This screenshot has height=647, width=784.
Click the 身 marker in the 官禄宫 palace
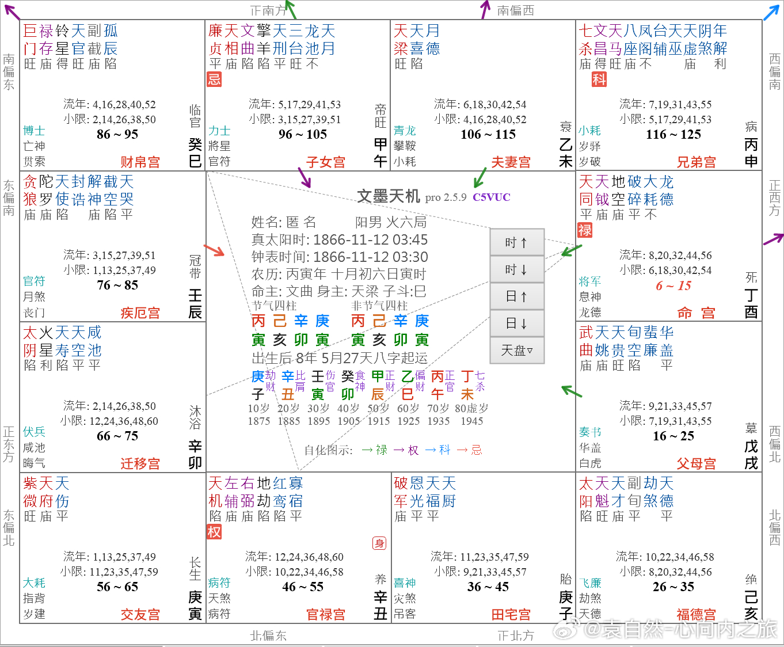[x=379, y=543]
